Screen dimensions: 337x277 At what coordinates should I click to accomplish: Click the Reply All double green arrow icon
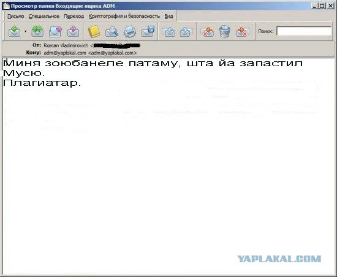(x=37, y=31)
